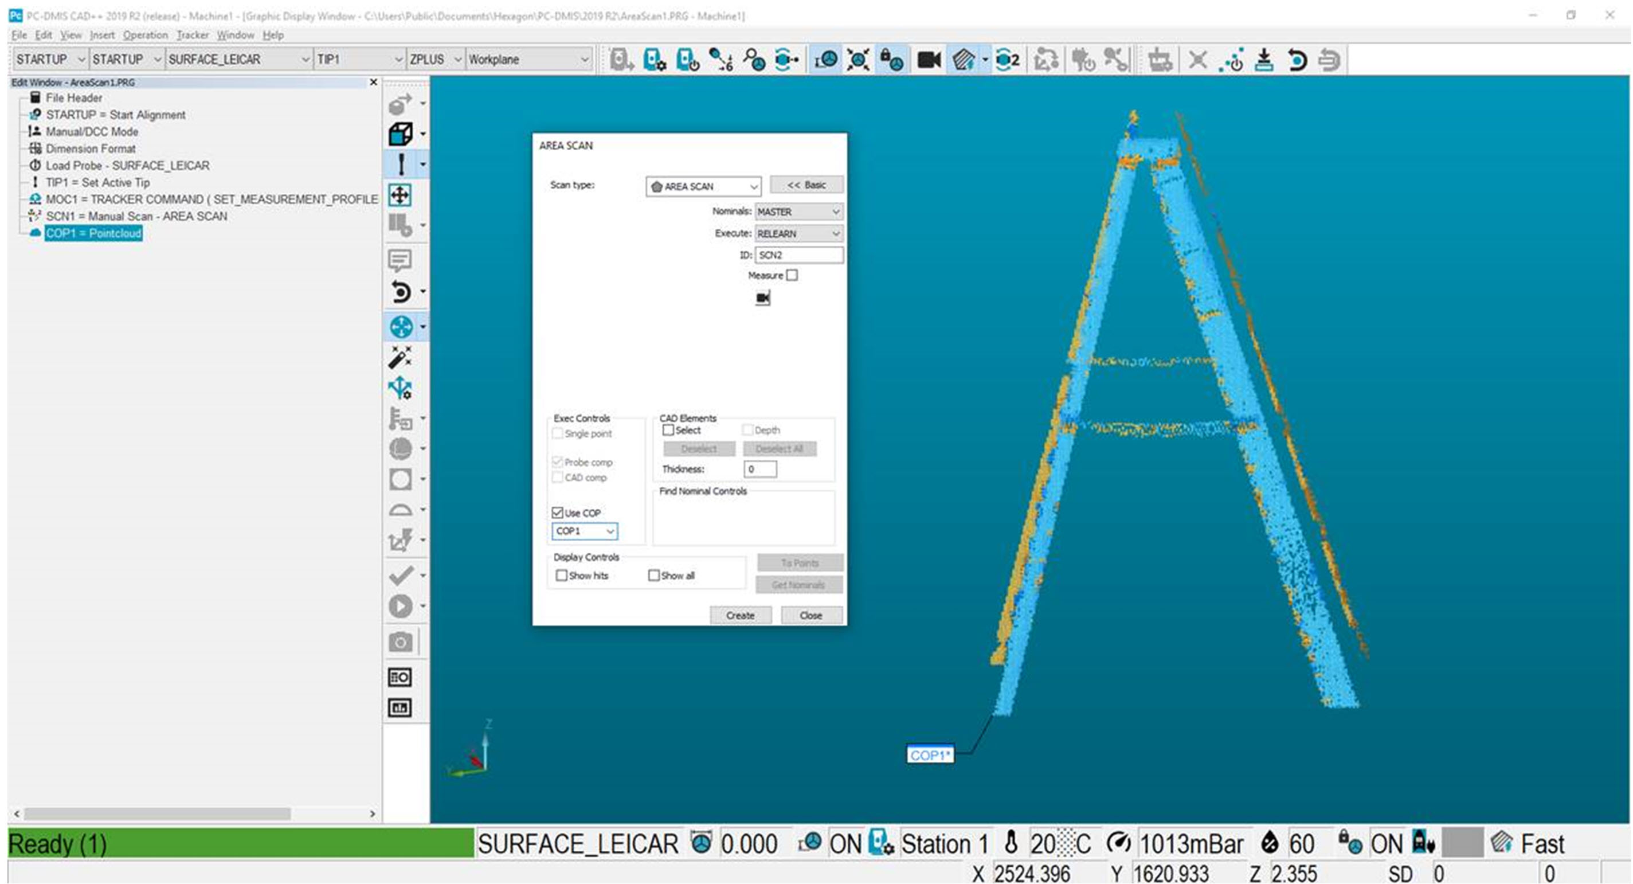Expand the COP1 dropdown under Use COP
Screen dimensions: 1633x884
[x=609, y=531]
